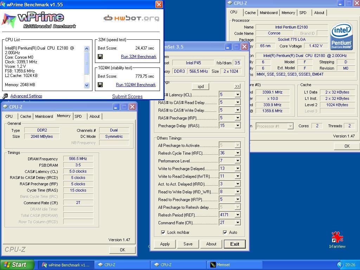Switch to CPU tab in Memory CPU-Z window

tap(9, 116)
